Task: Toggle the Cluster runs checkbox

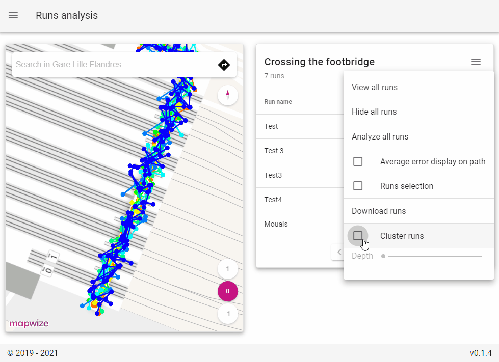Action: point(358,235)
